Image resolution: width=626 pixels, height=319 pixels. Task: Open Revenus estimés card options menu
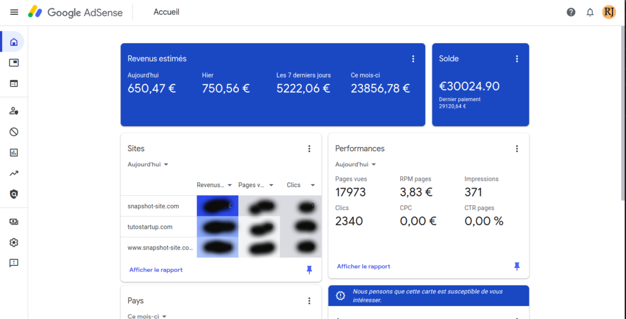click(413, 59)
